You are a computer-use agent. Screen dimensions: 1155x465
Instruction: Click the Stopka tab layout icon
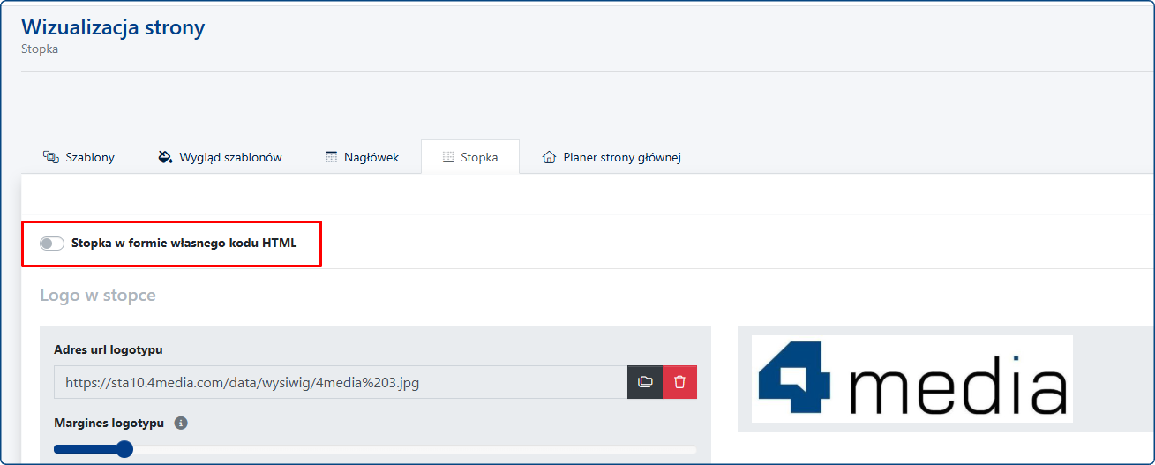tap(448, 157)
